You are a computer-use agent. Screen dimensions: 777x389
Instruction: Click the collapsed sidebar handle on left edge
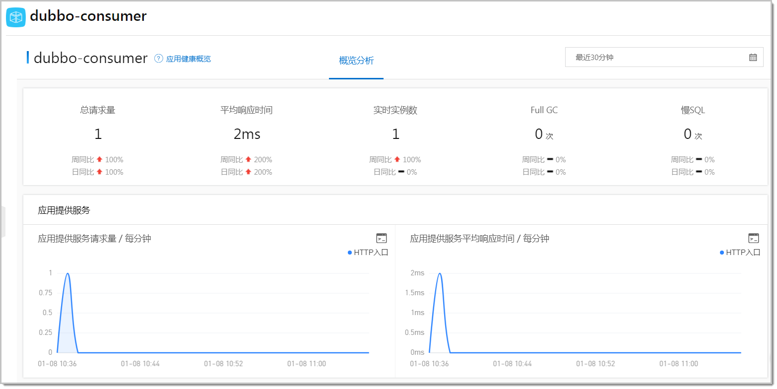point(2,222)
